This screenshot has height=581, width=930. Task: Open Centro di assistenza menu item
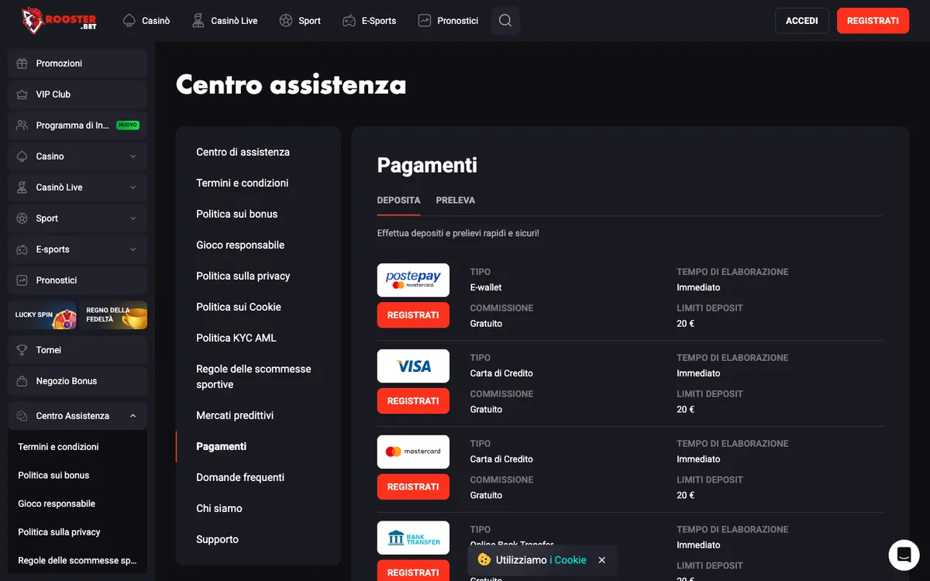[x=243, y=153]
